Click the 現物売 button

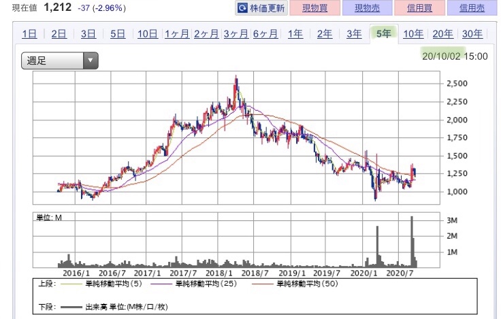pos(367,7)
